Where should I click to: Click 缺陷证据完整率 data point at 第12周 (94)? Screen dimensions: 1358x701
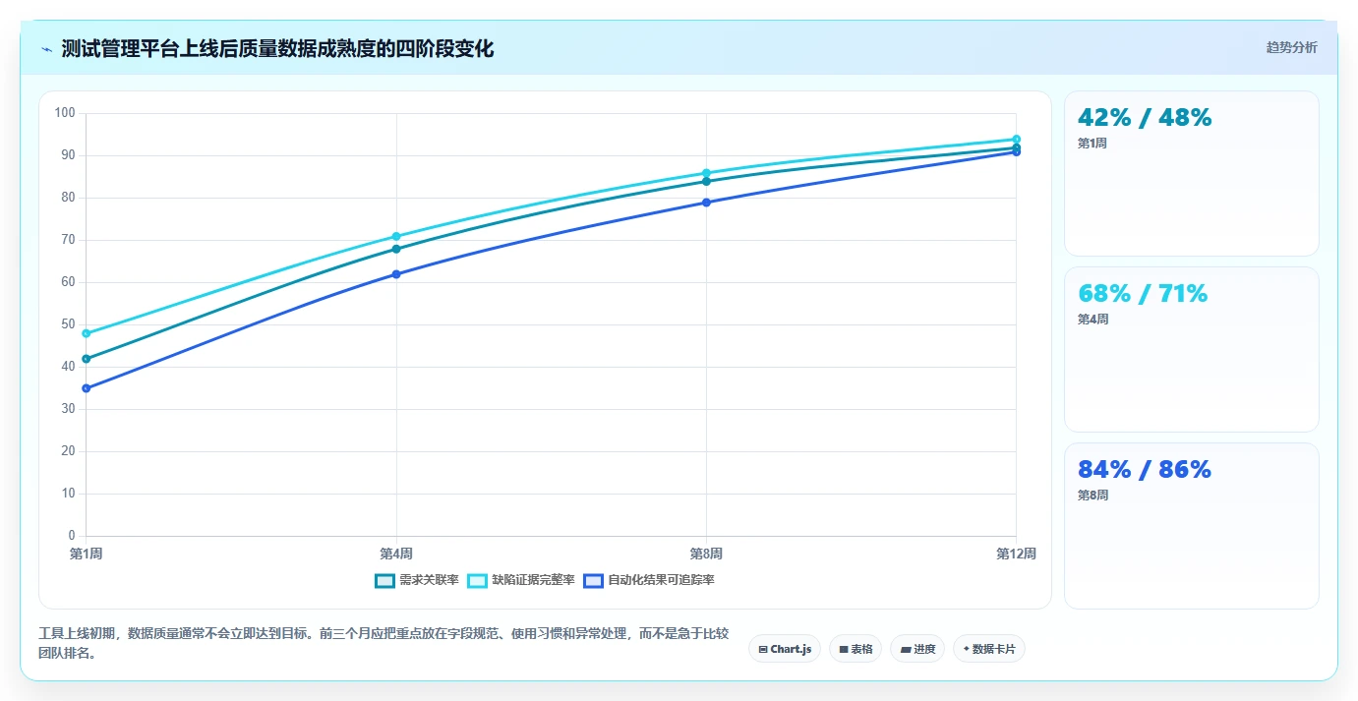(x=1016, y=139)
